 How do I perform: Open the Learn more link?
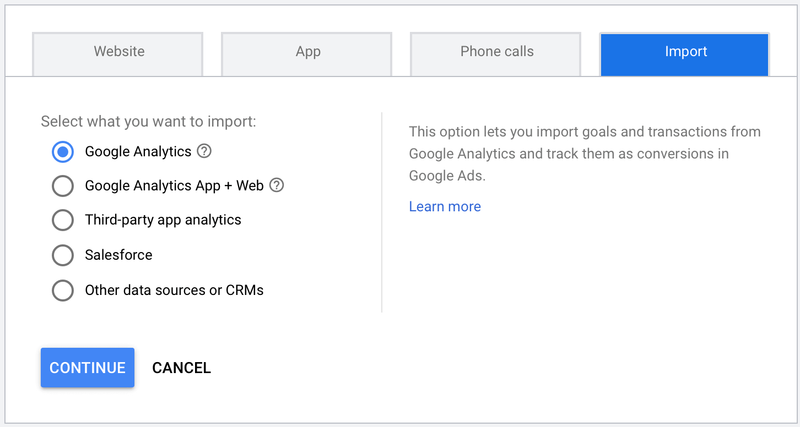coord(445,207)
